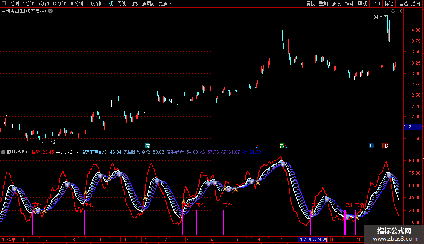The image size is (424, 244).
Task: Open the 复权 adjustment menu
Action: [310, 3]
